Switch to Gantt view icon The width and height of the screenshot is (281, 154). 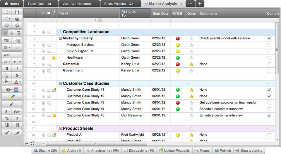point(12,33)
